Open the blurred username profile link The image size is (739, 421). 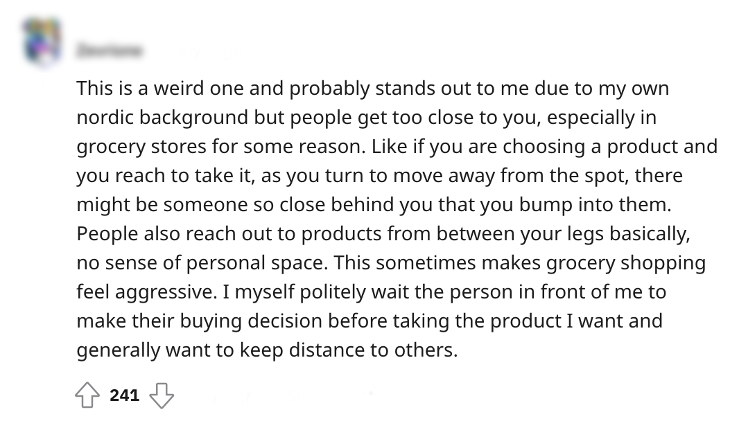pyautogui.click(x=110, y=51)
